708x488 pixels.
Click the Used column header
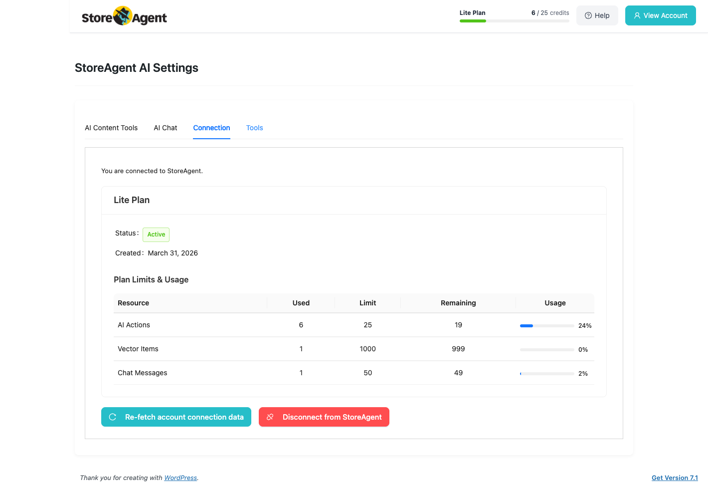click(301, 303)
